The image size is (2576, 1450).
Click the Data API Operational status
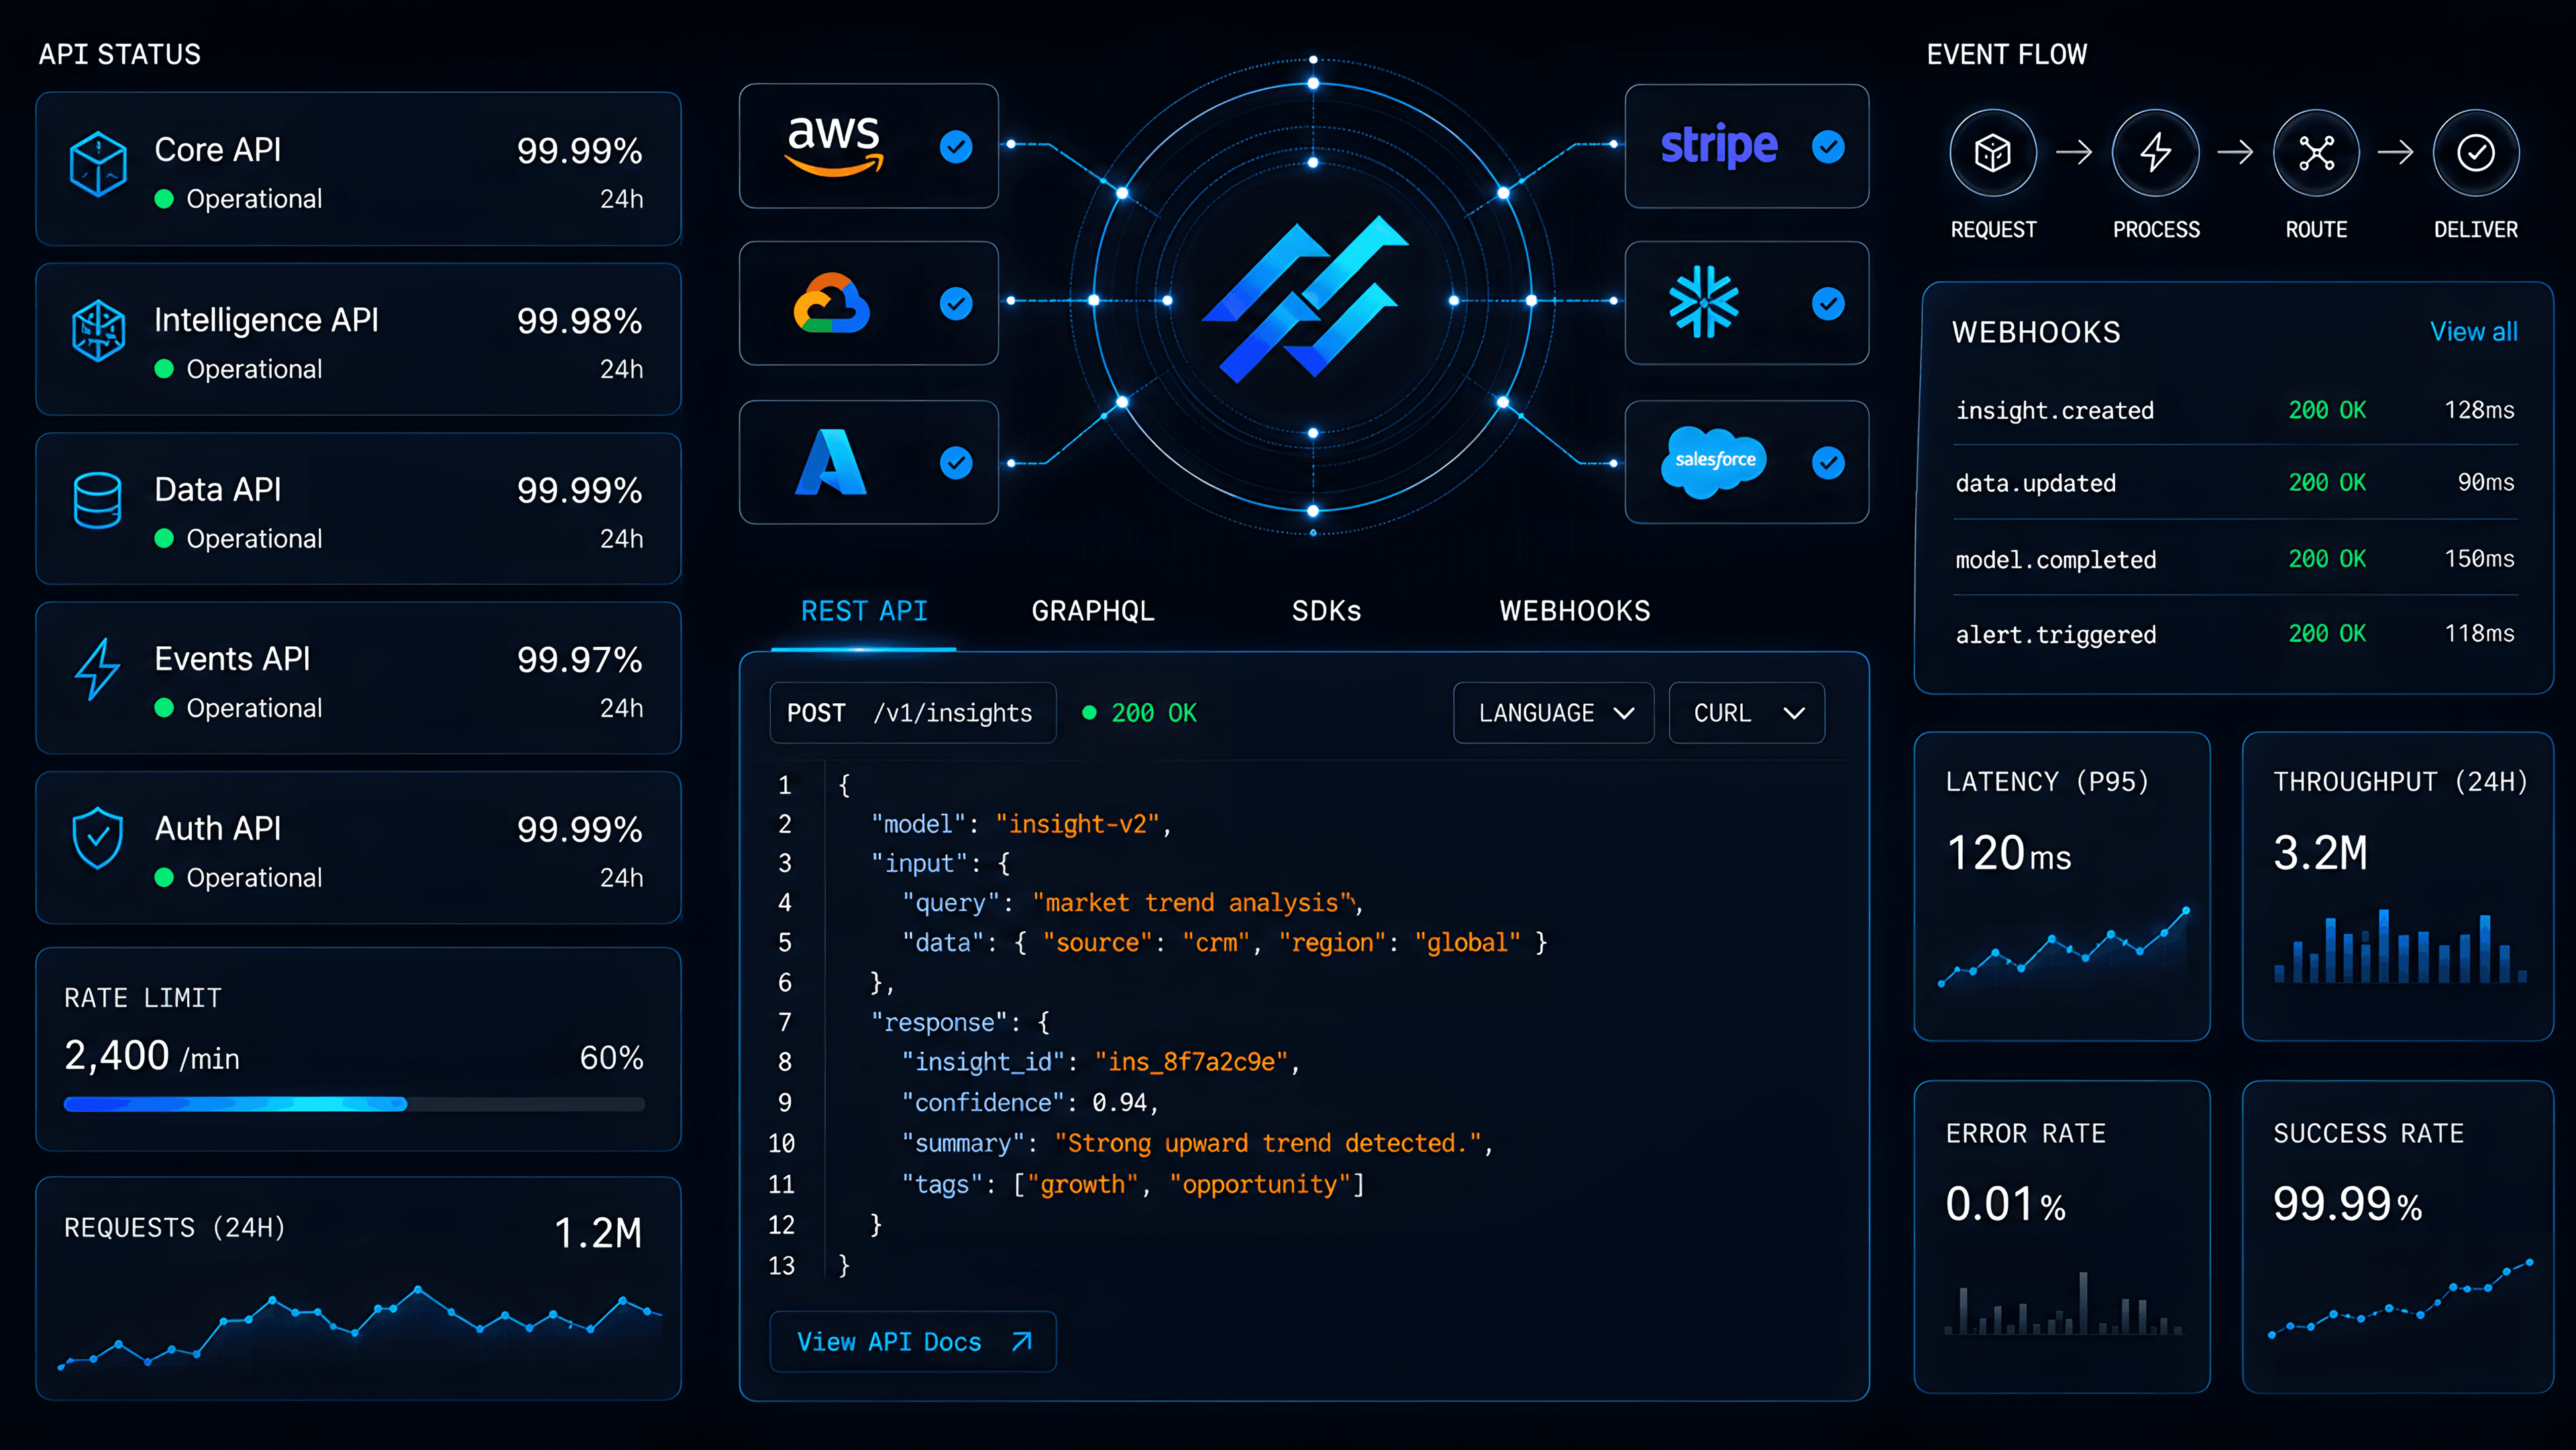tap(239, 539)
